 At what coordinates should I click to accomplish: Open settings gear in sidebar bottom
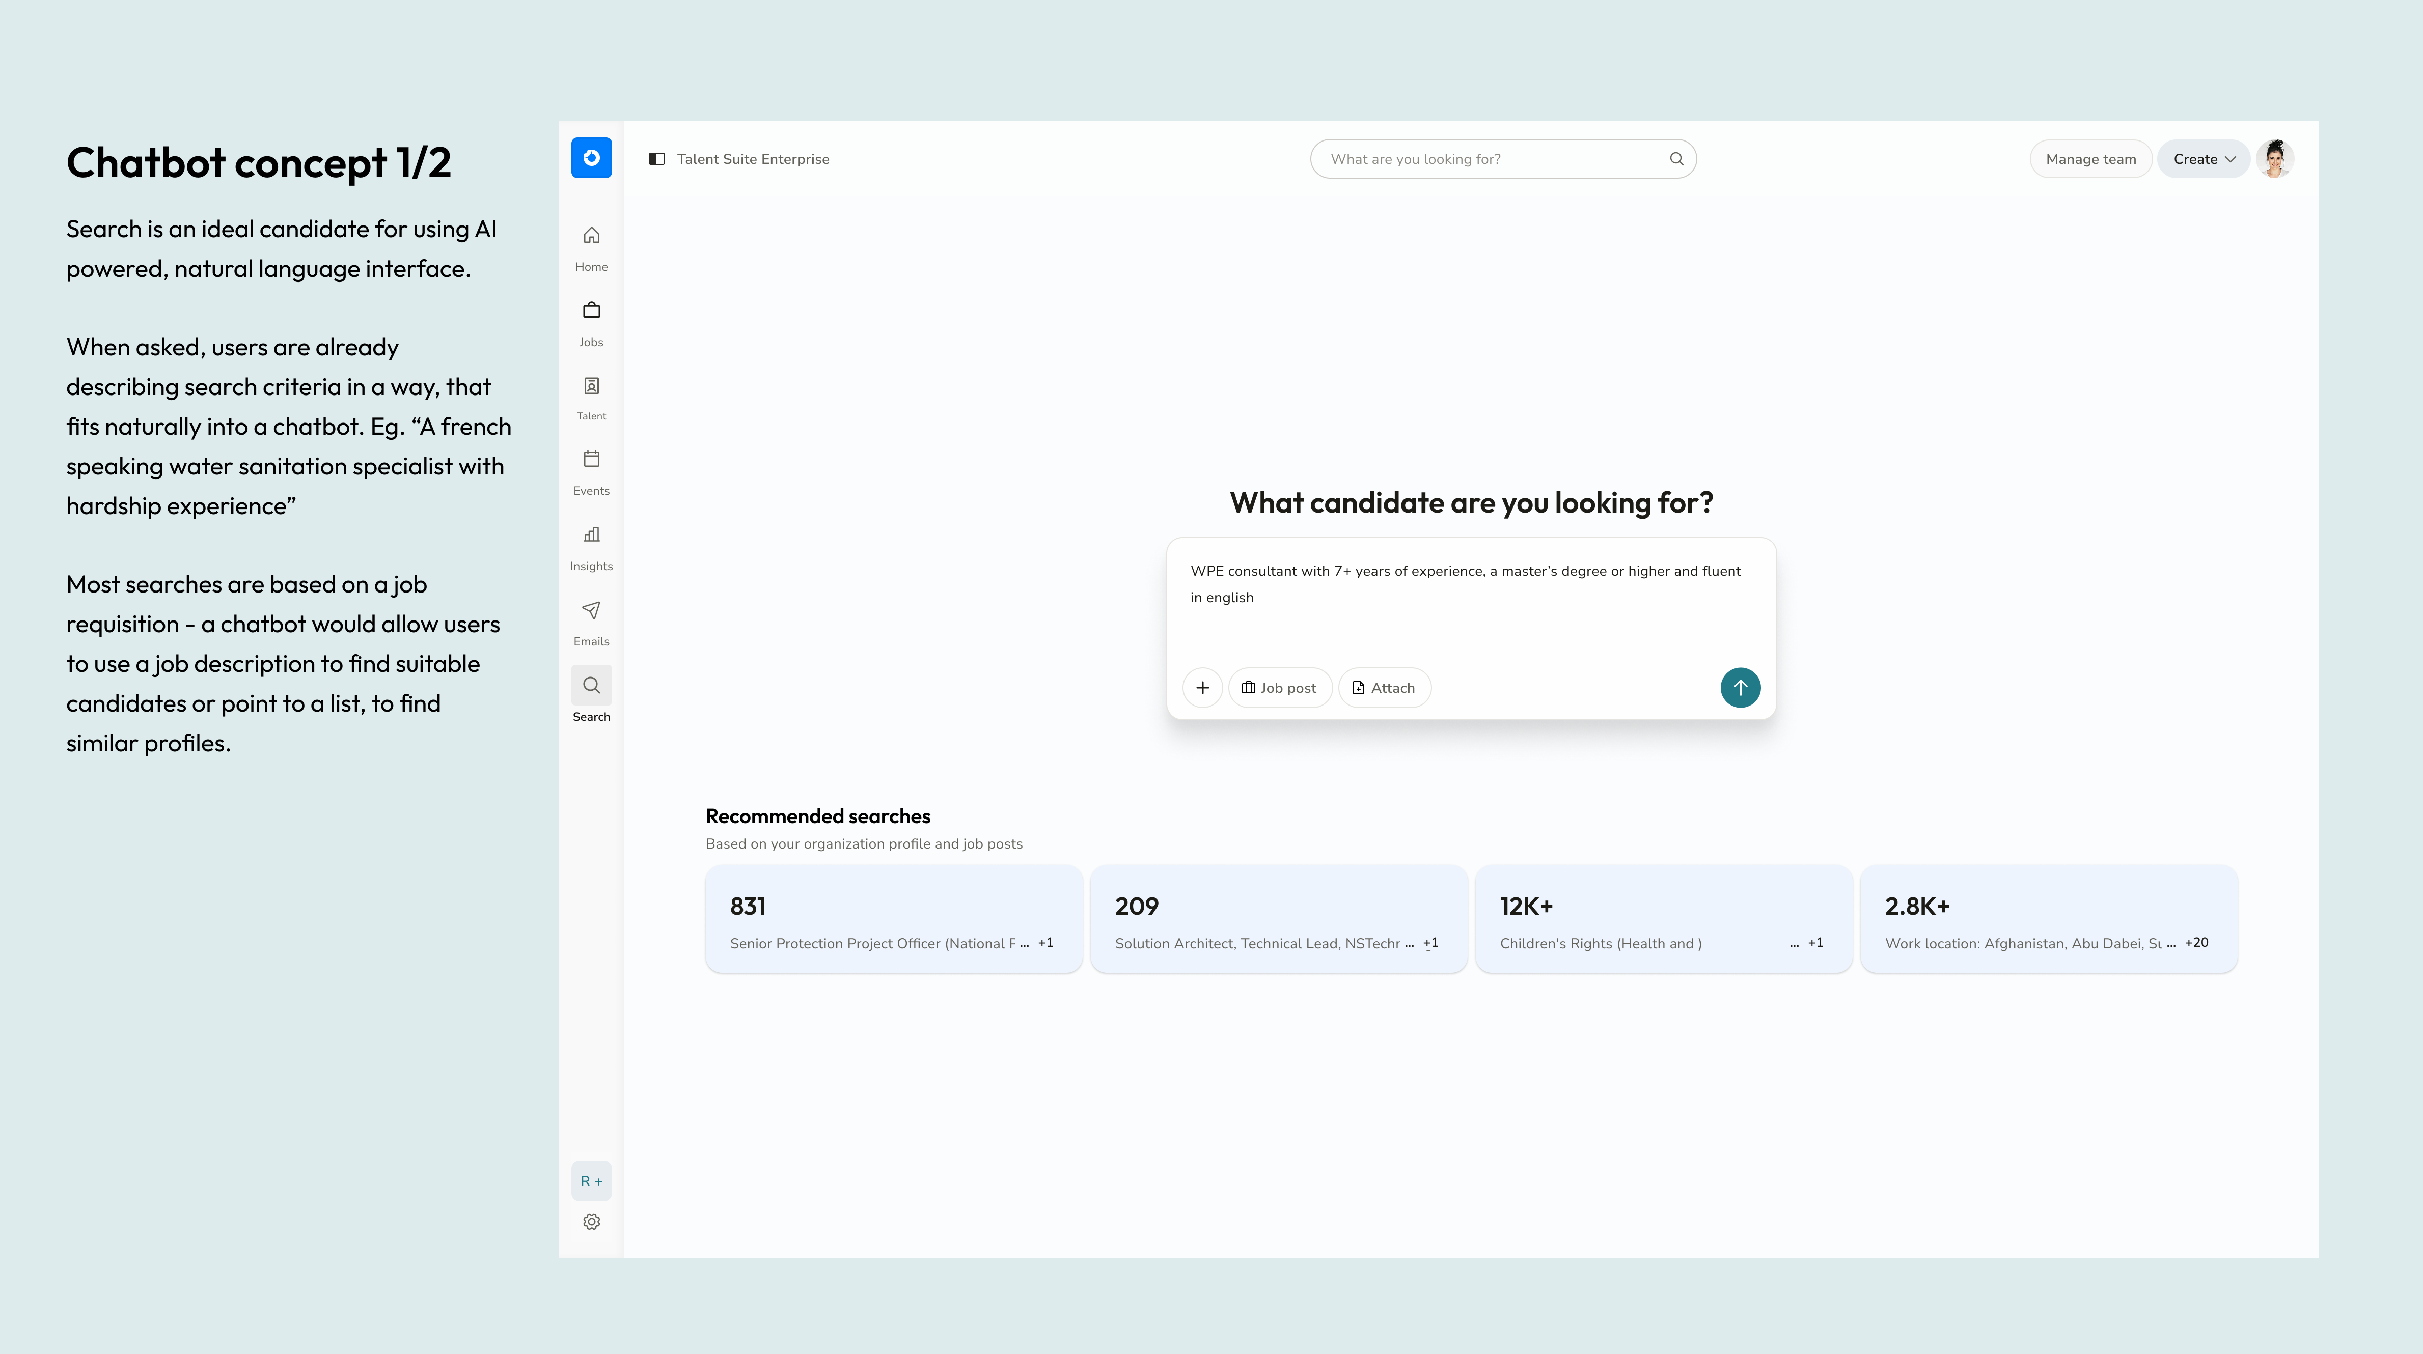click(x=591, y=1222)
